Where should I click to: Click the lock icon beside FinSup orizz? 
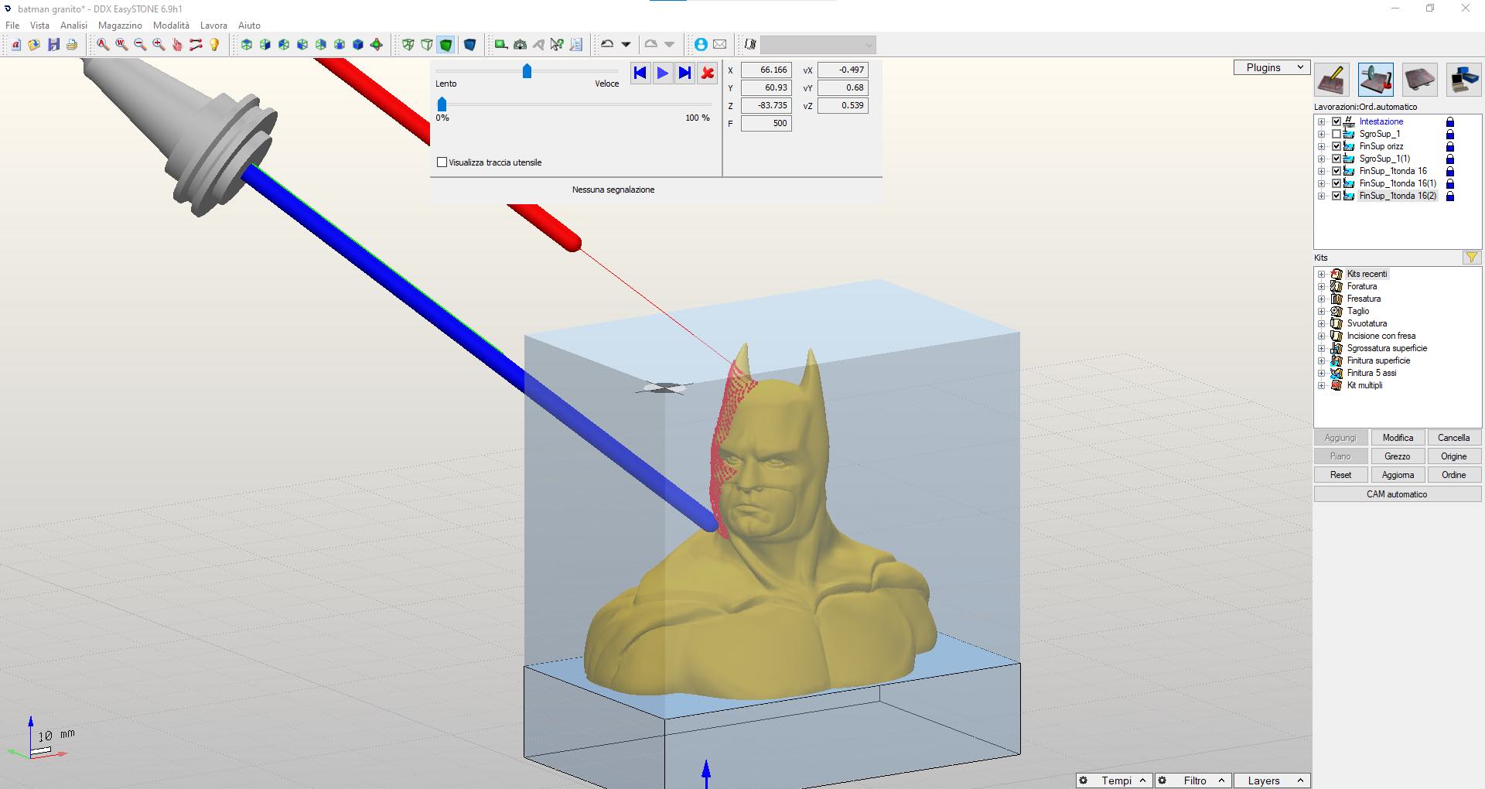[1450, 146]
